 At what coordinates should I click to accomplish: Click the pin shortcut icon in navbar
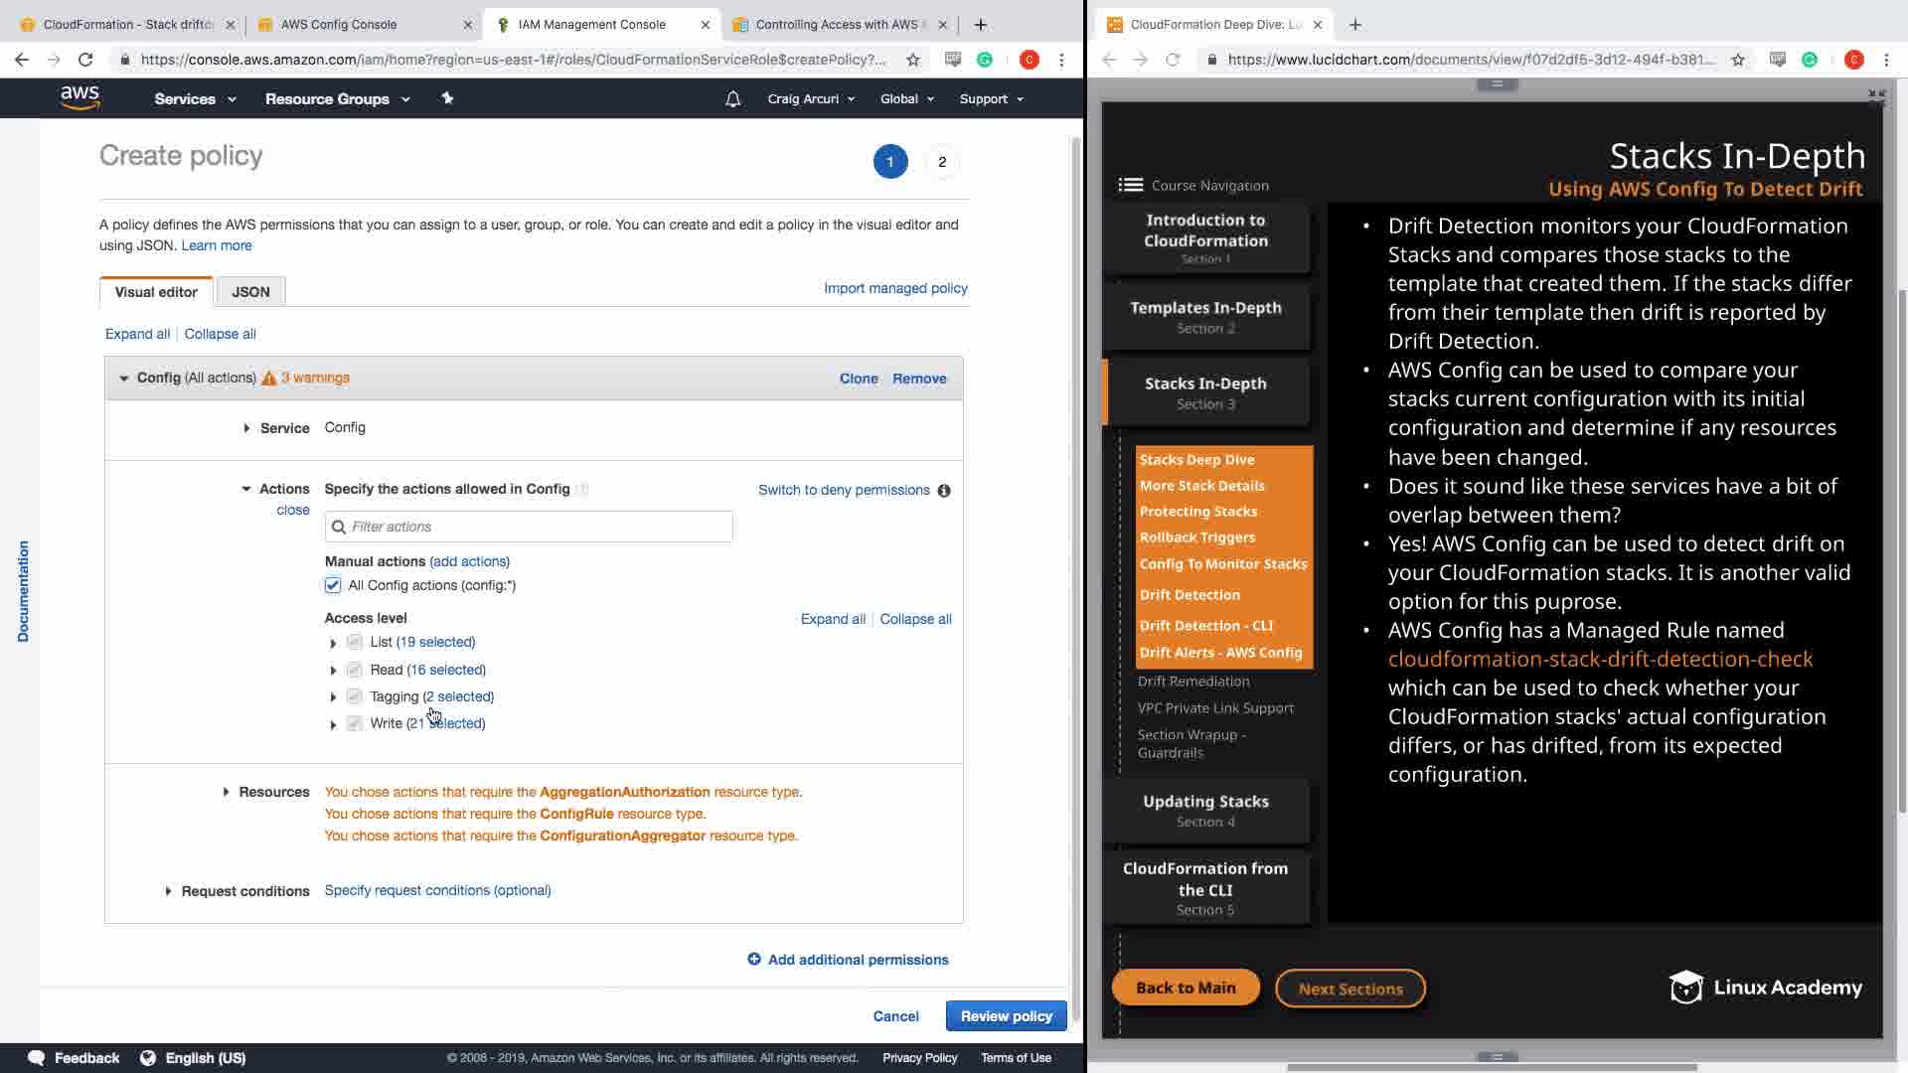click(x=447, y=98)
